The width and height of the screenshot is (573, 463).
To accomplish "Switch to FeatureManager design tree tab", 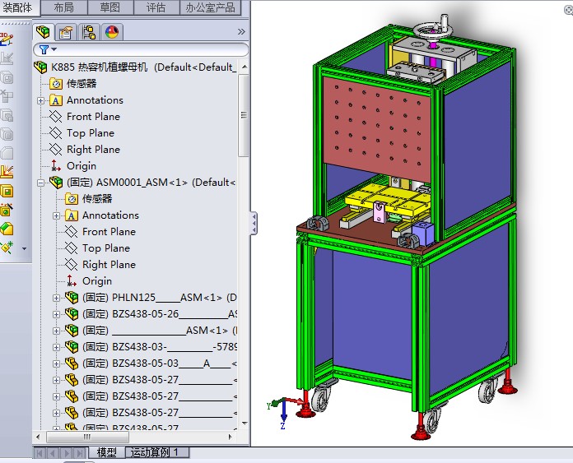I will pyautogui.click(x=43, y=32).
